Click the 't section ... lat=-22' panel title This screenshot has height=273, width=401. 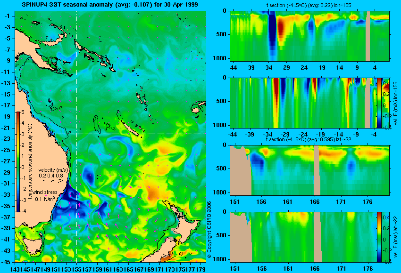point(309,140)
